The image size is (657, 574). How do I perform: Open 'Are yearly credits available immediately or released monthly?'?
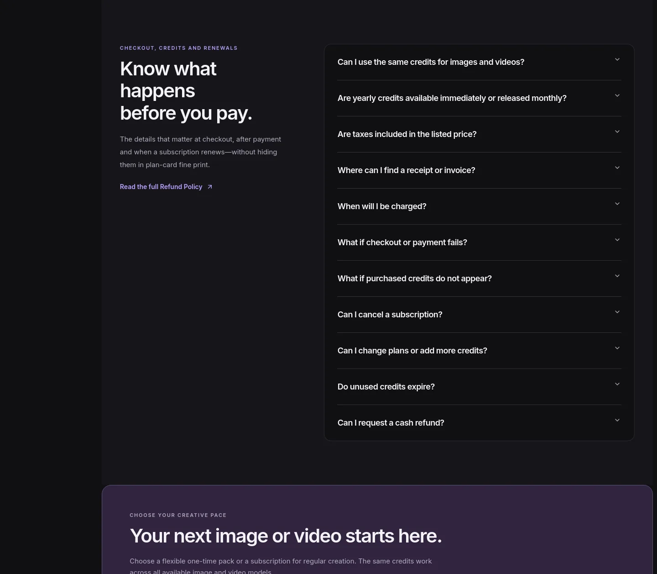[479, 98]
